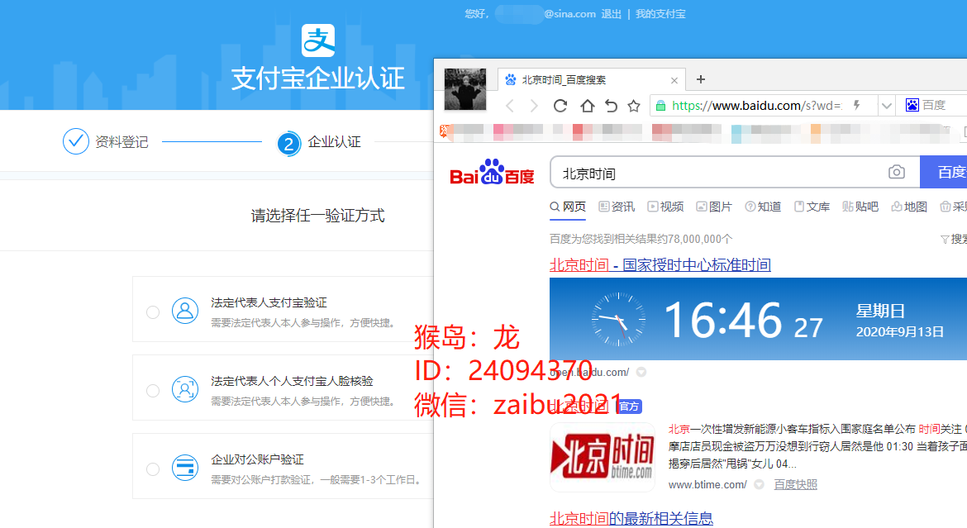967x528 pixels.
Task: Click the browser user avatar thumbnail
Action: click(465, 89)
